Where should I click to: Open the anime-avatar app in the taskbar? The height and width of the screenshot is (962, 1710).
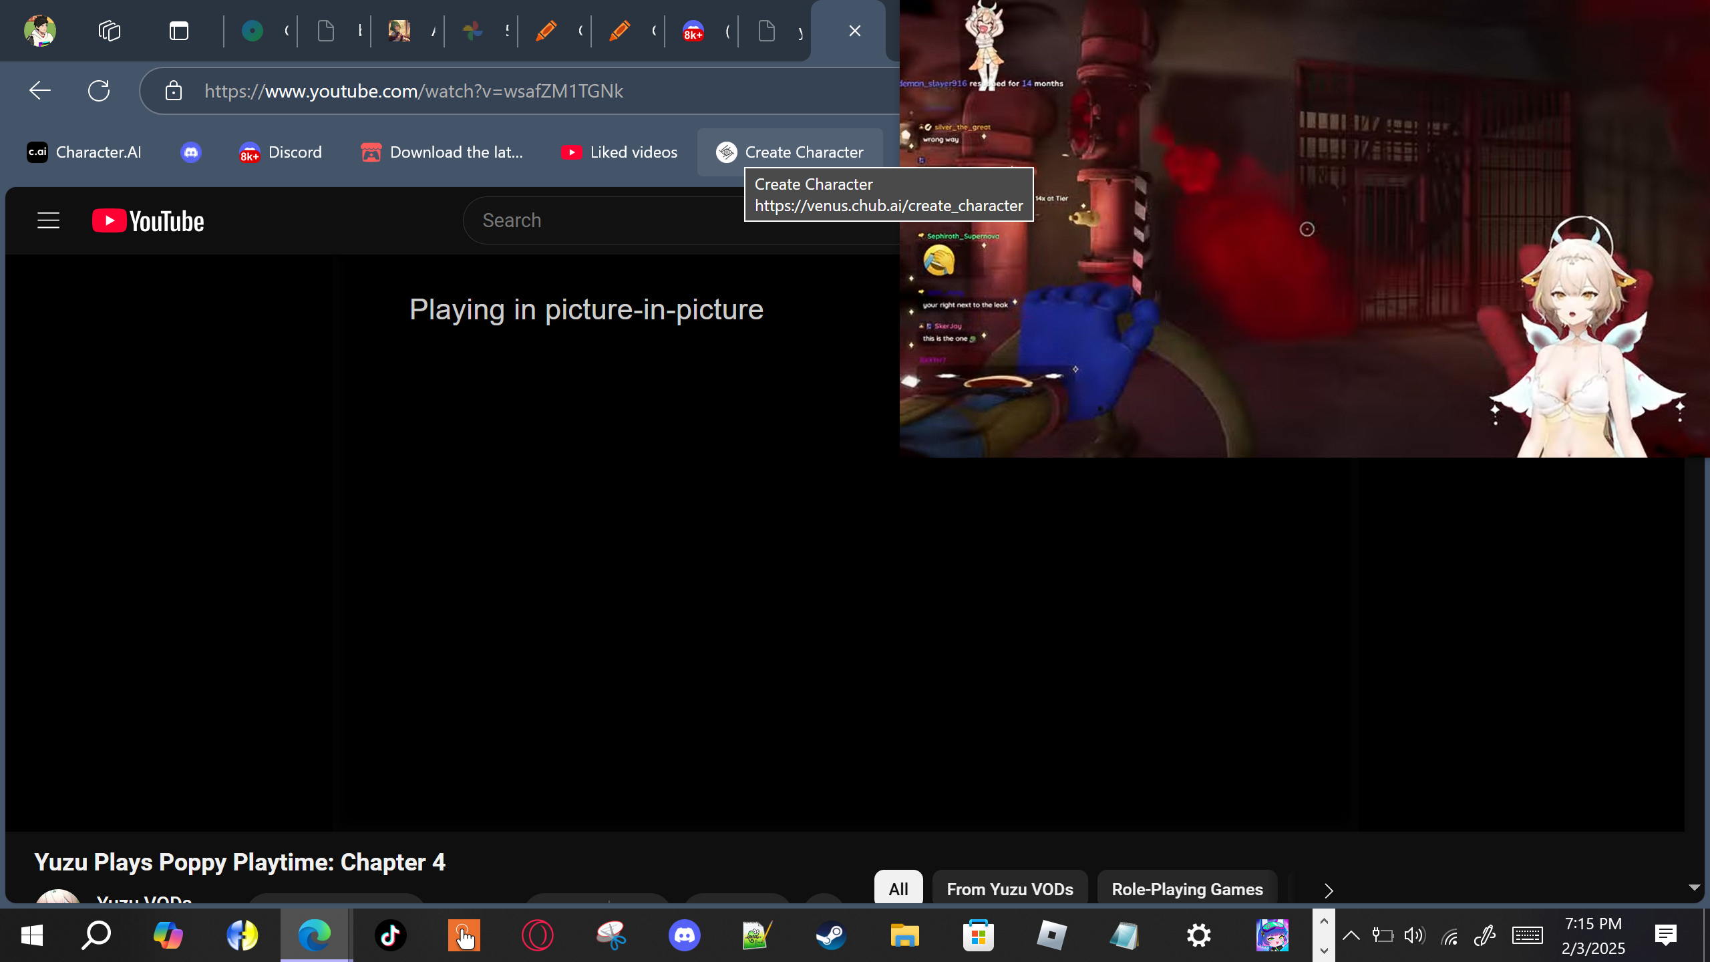(x=1272, y=935)
